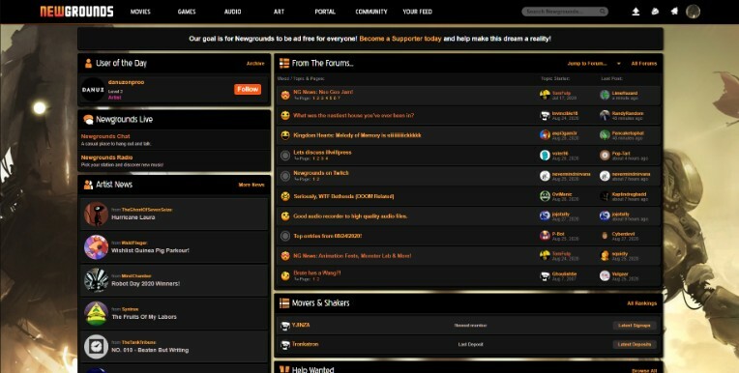Open squidly's profile in Last Post column
The image size is (739, 373).
point(620,253)
